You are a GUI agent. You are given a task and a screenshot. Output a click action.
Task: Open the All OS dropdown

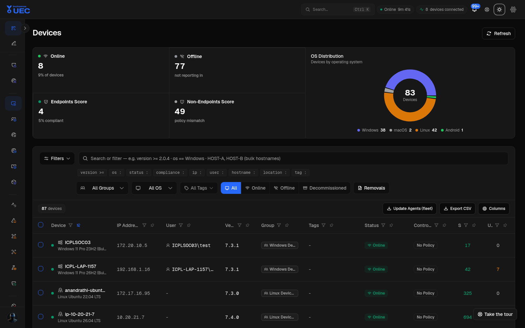coord(154,188)
